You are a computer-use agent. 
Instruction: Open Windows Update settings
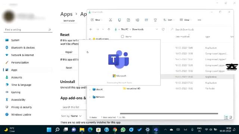tap(28, 115)
